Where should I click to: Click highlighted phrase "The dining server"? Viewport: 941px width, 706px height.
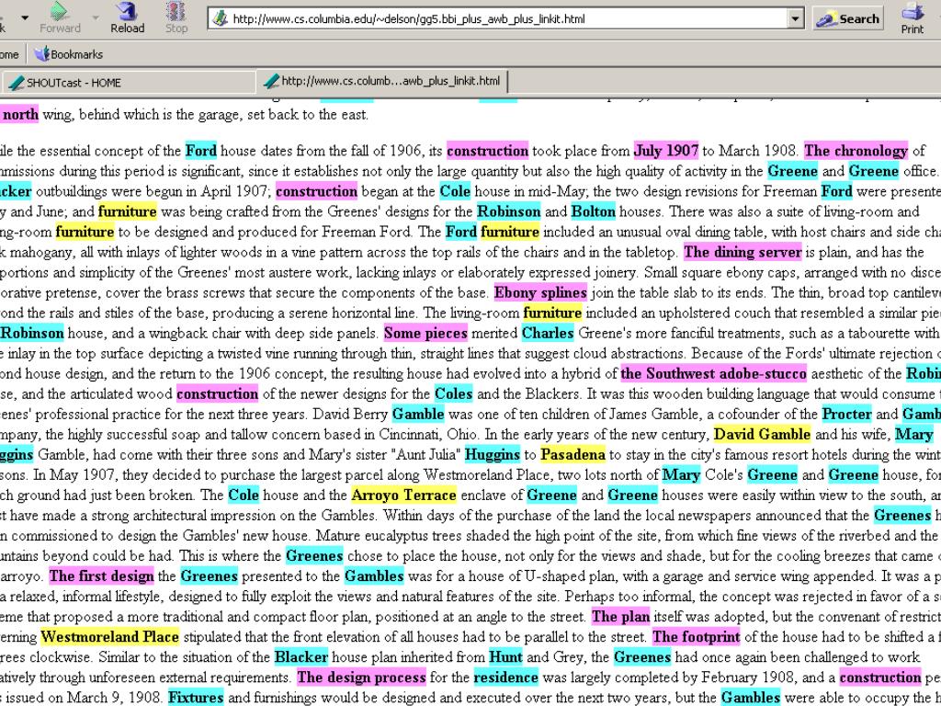[743, 252]
